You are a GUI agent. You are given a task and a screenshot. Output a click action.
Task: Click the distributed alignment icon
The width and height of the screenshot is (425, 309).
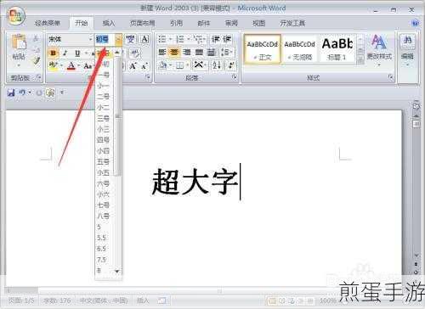click(x=211, y=52)
